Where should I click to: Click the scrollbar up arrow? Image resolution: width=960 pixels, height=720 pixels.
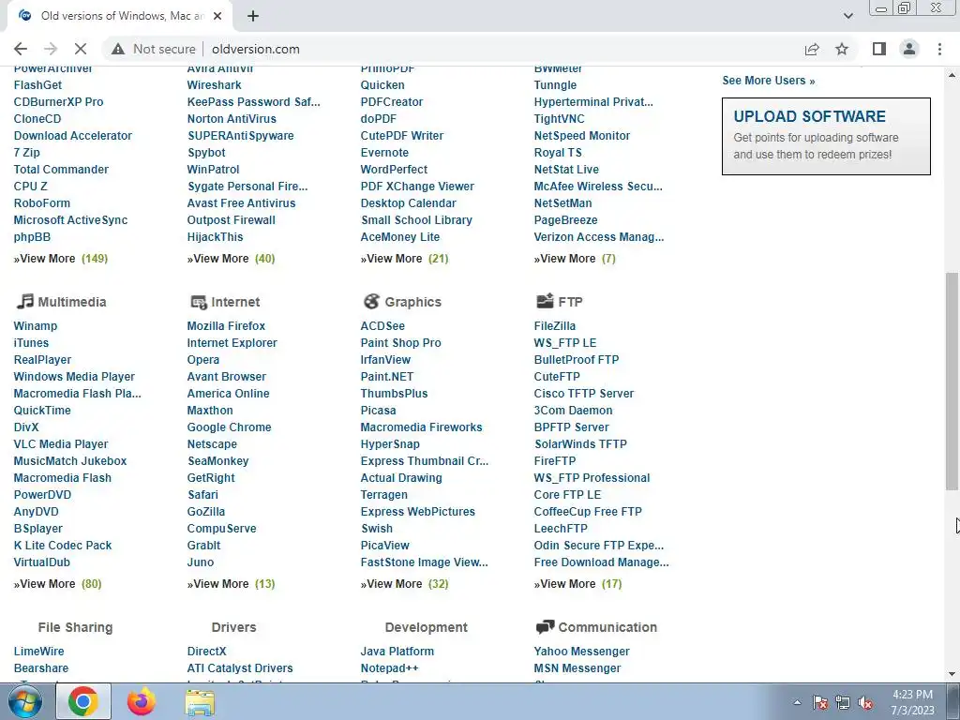[x=952, y=75]
